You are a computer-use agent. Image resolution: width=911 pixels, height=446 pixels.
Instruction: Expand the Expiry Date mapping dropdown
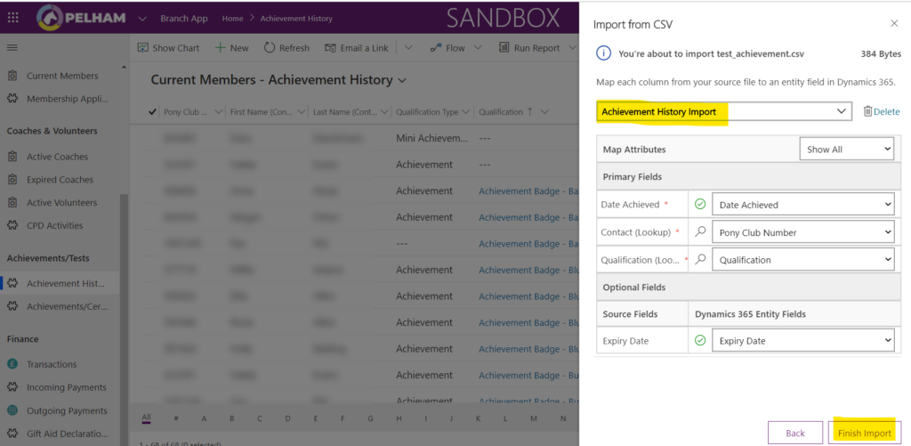click(x=803, y=341)
